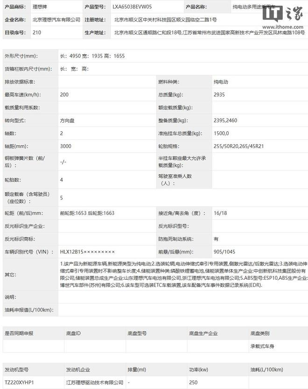Select dimensions value 长: 4950 宽: 1935 高: 1655

click(x=92, y=56)
